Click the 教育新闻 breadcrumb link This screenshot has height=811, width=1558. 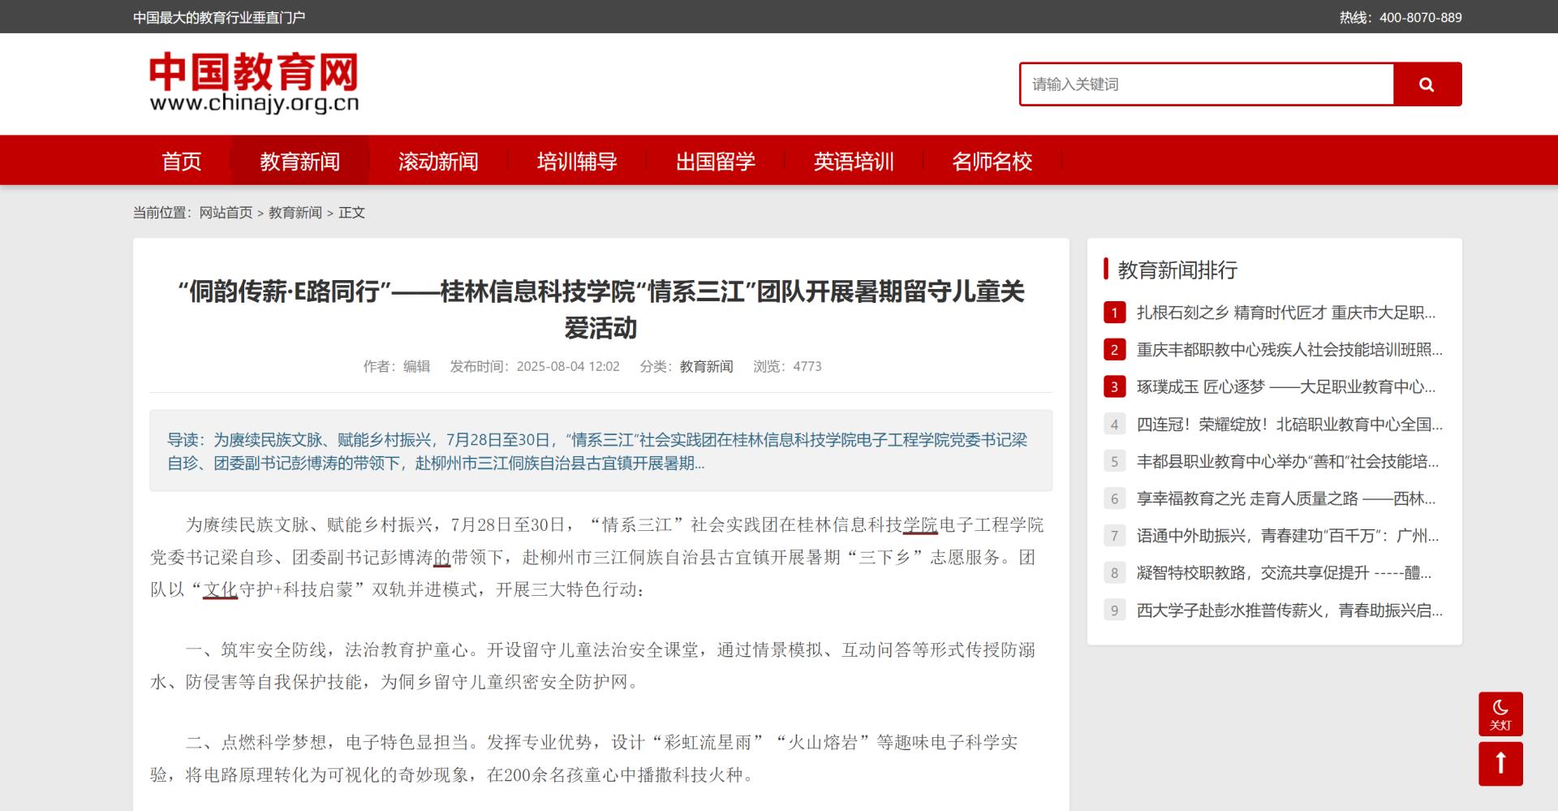[x=295, y=213]
